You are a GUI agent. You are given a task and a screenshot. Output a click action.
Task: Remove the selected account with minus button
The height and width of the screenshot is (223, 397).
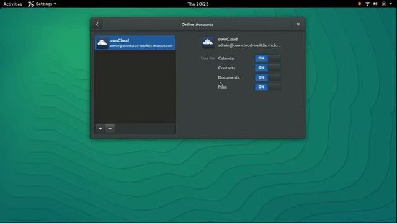[x=110, y=128]
